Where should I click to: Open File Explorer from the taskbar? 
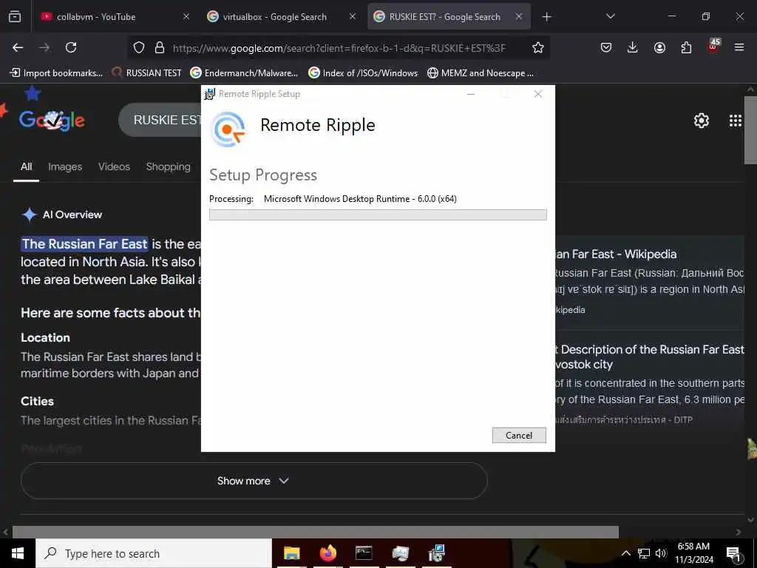pos(291,553)
